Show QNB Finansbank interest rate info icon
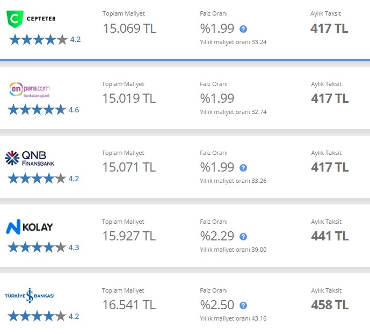 [243, 168]
